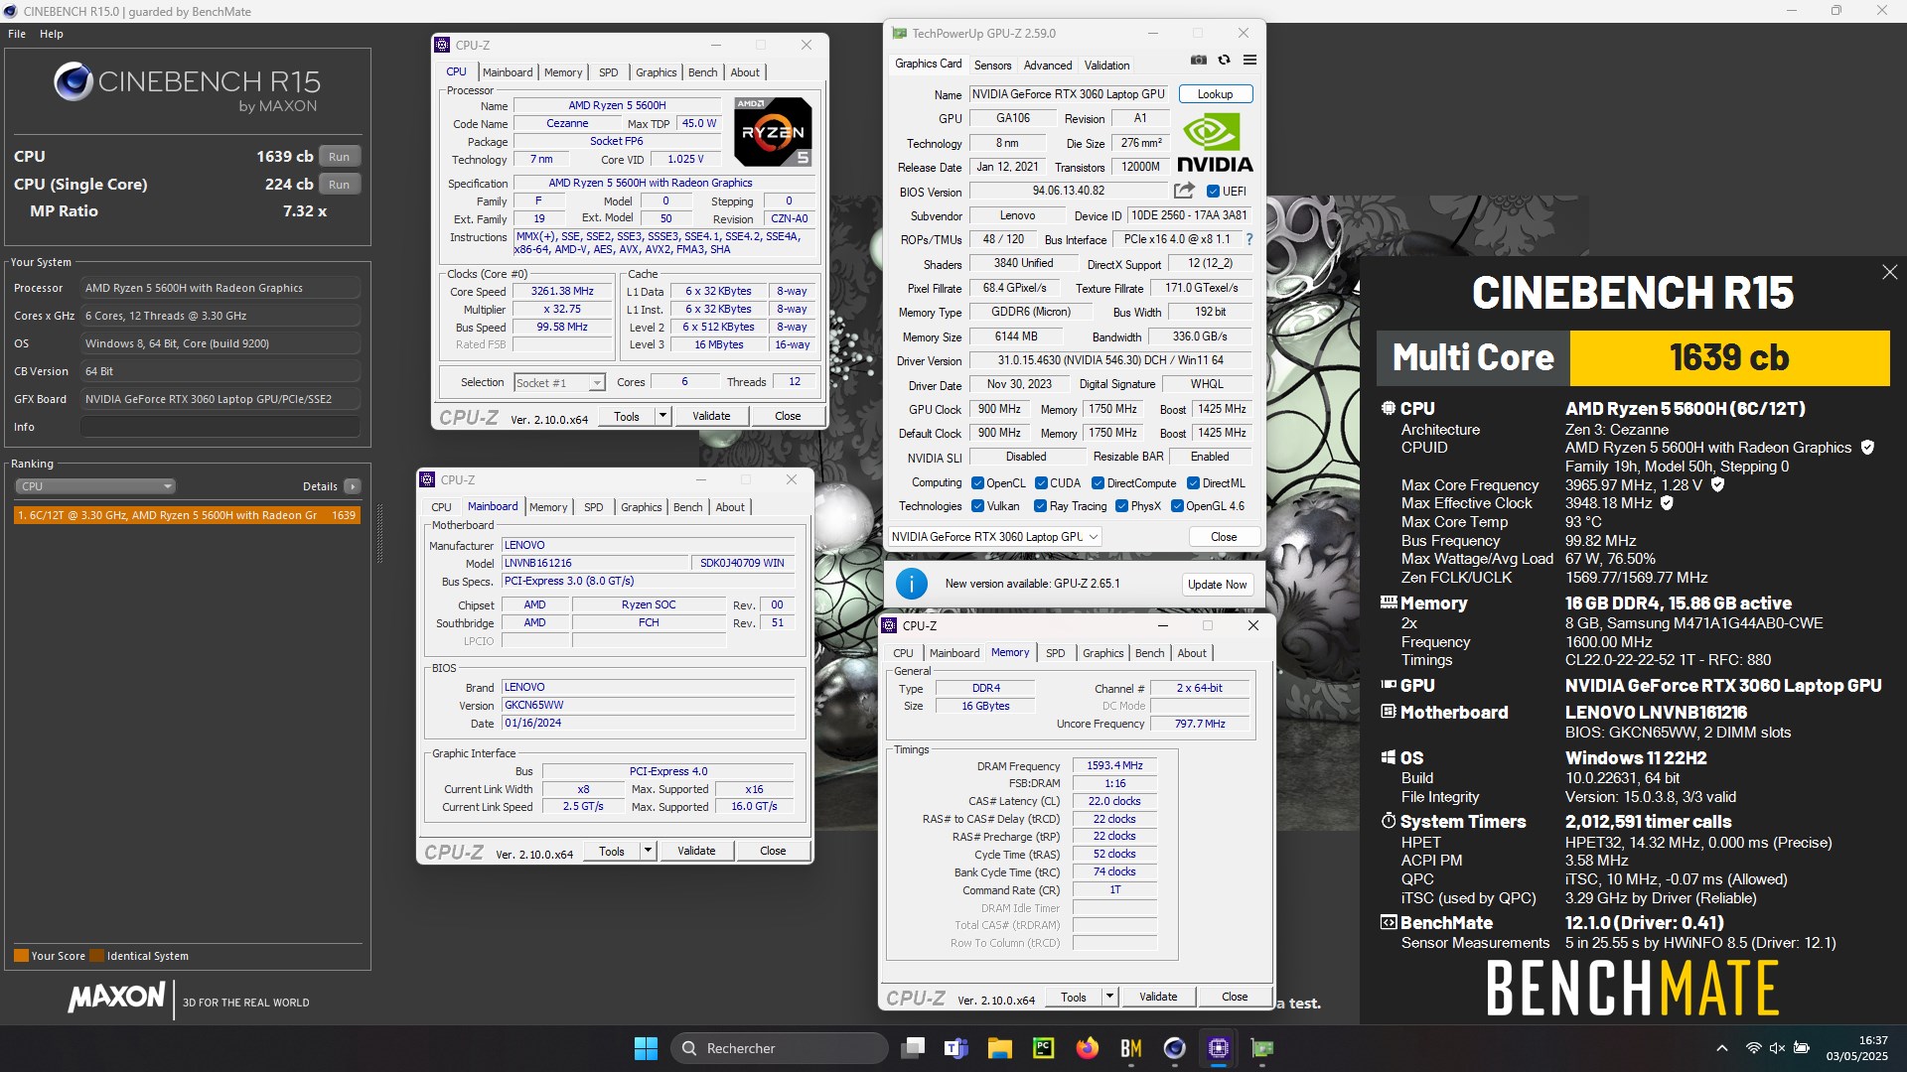Click the Motherboard icon in BenchMate panel
1907x1072 pixels.
[1389, 712]
